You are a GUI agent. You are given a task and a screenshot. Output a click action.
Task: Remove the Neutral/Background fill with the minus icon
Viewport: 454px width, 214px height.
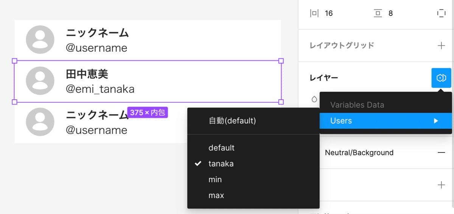pyautogui.click(x=441, y=152)
